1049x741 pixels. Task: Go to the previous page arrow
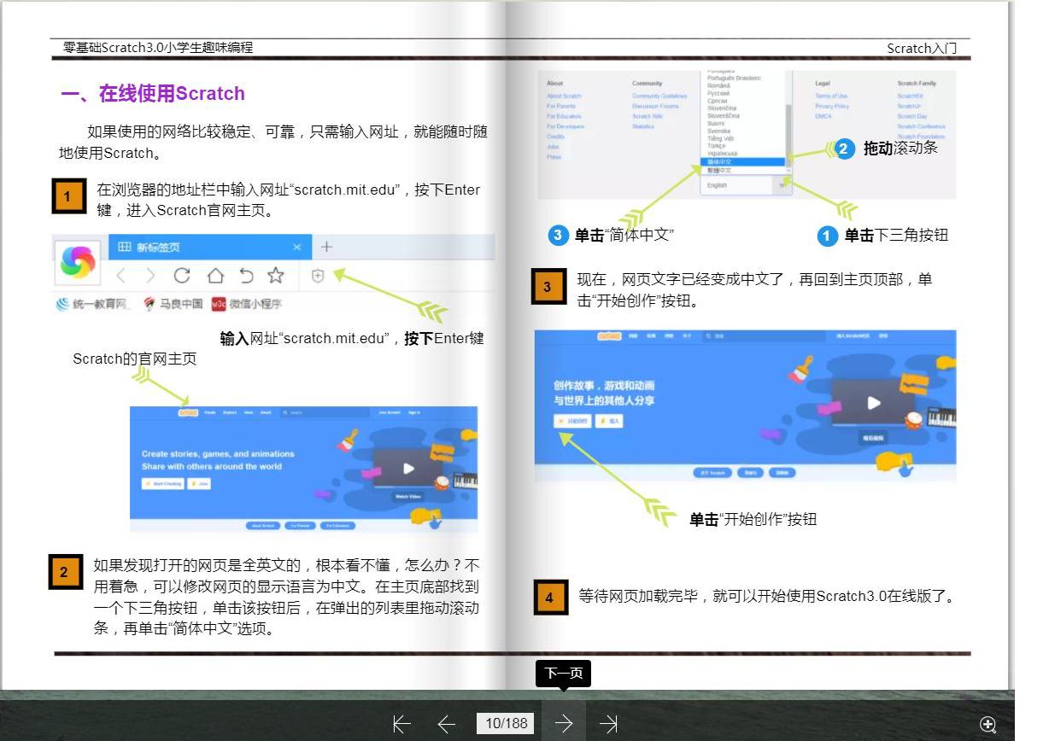point(446,724)
